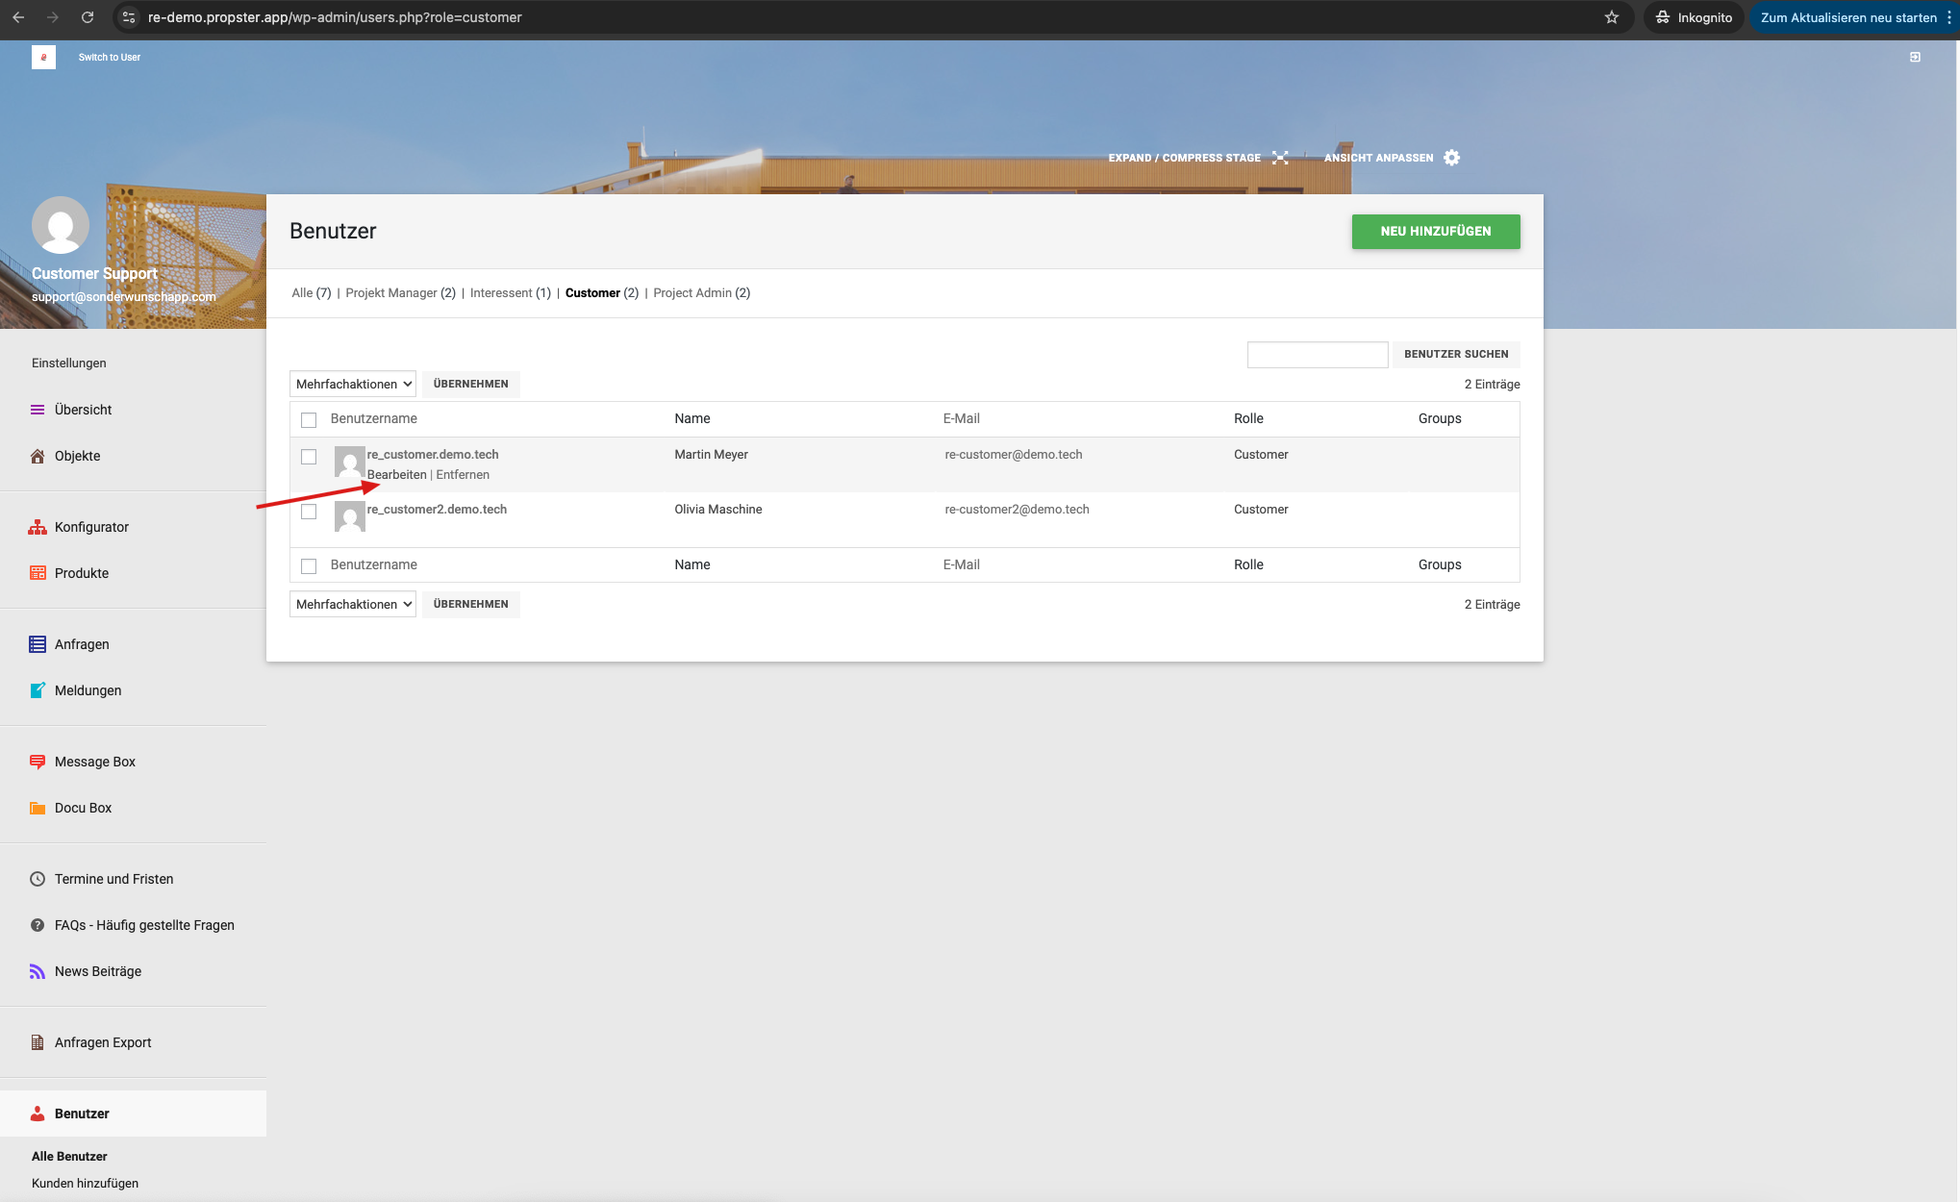
Task: Open Kunden hinzufügen submenu item
Action: coord(85,1184)
